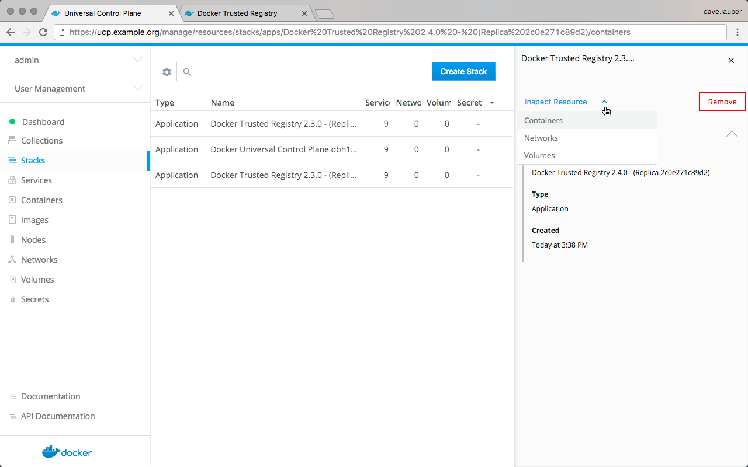View cluster Nodes

[x=33, y=239]
